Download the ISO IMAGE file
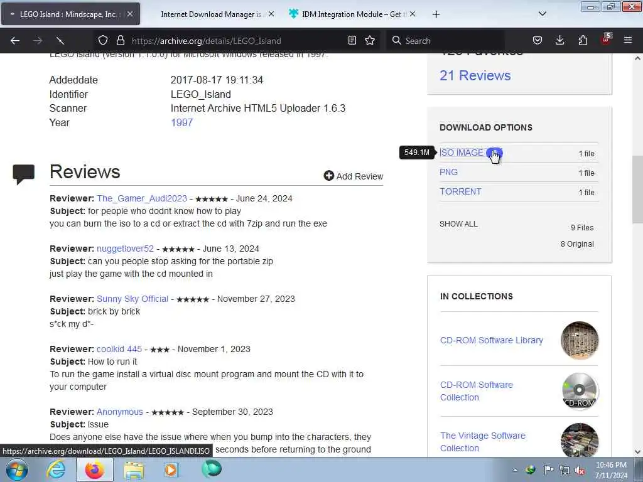Screen dimensions: 643x482 pyautogui.click(x=462, y=153)
